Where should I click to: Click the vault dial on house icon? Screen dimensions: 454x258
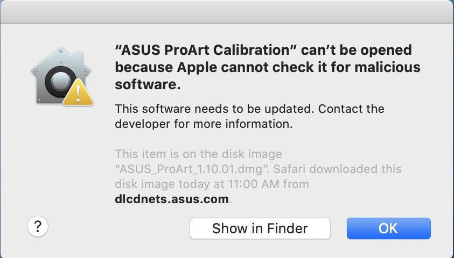[60, 82]
